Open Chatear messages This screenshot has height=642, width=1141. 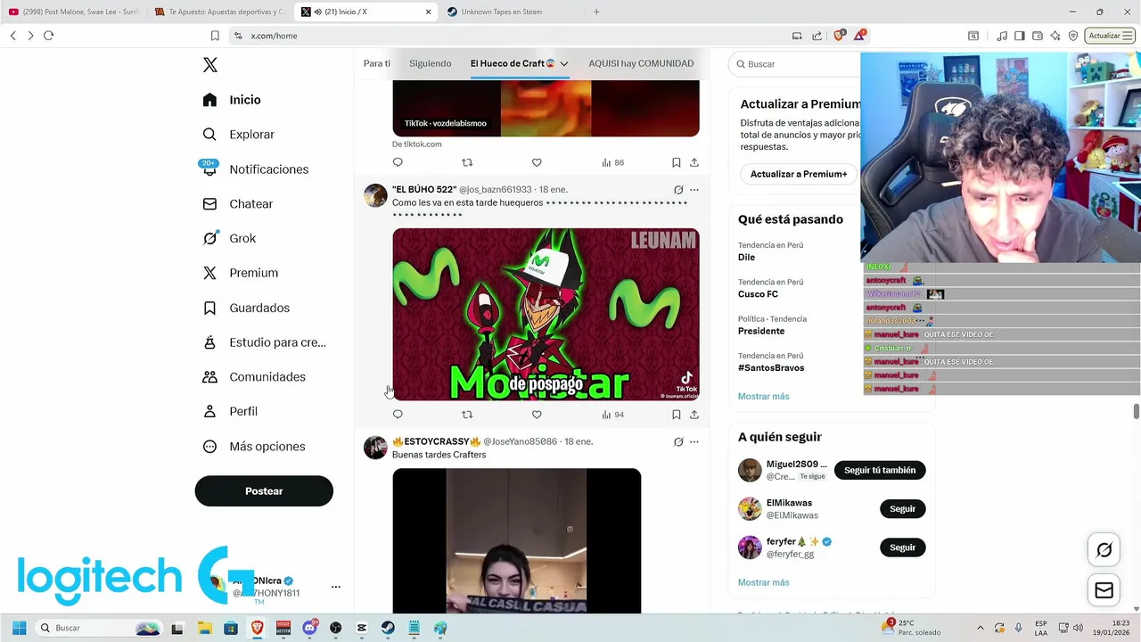click(237, 204)
